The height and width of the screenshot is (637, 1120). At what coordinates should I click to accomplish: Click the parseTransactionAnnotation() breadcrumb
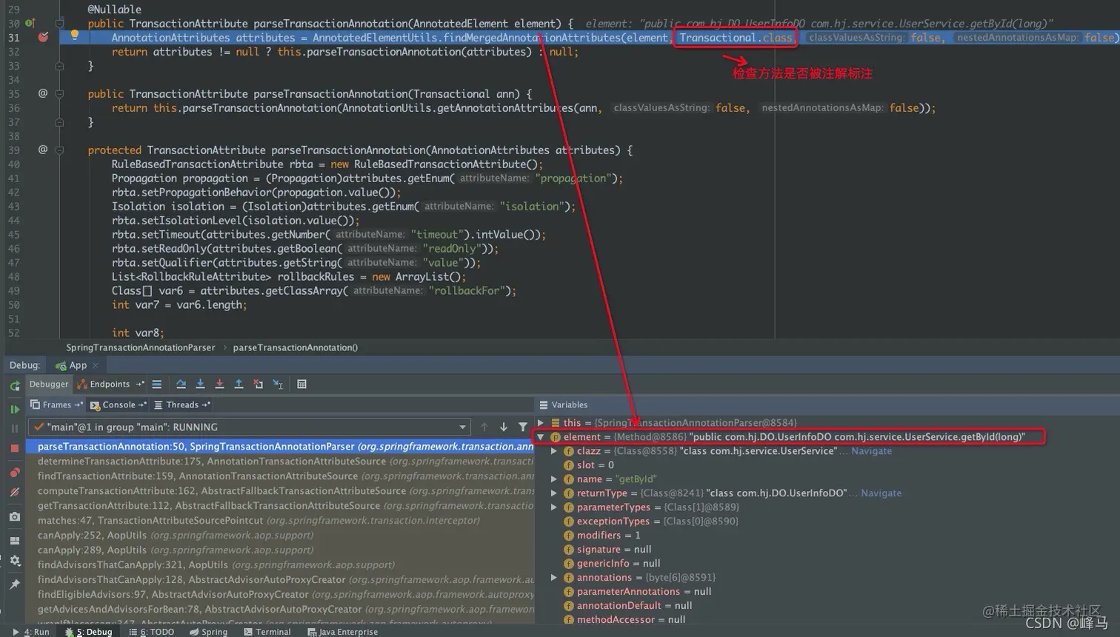[295, 347]
